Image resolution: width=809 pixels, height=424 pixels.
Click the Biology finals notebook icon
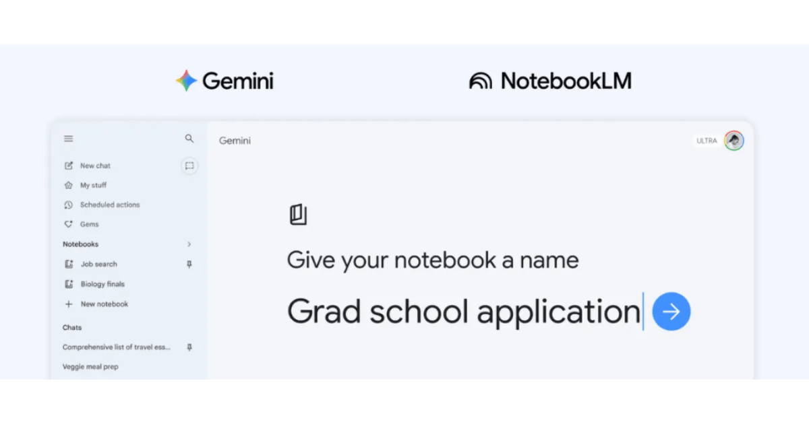pos(69,284)
